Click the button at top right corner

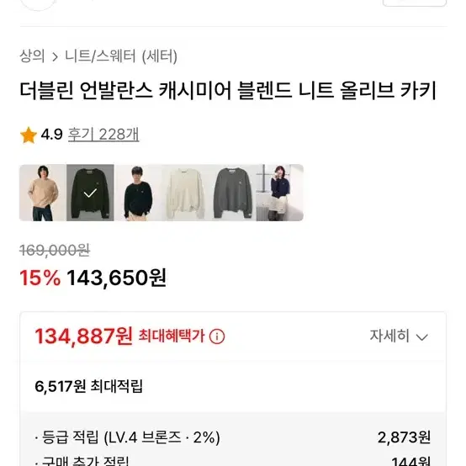tap(415, 3)
